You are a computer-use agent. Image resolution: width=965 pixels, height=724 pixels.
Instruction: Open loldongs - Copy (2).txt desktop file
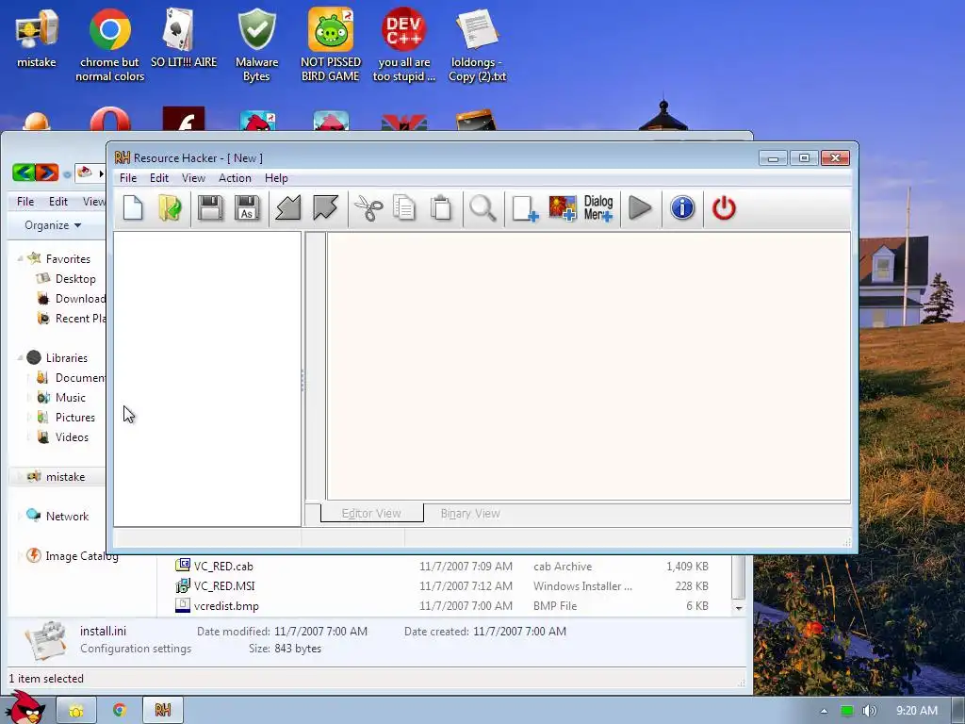477,45
